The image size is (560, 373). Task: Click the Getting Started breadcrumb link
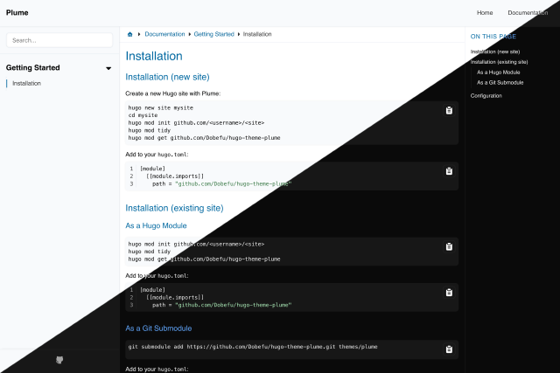click(x=213, y=34)
